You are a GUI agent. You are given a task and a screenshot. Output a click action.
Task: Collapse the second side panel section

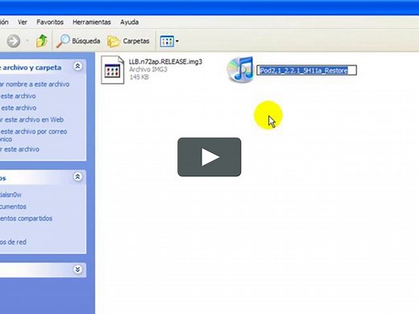(77, 177)
